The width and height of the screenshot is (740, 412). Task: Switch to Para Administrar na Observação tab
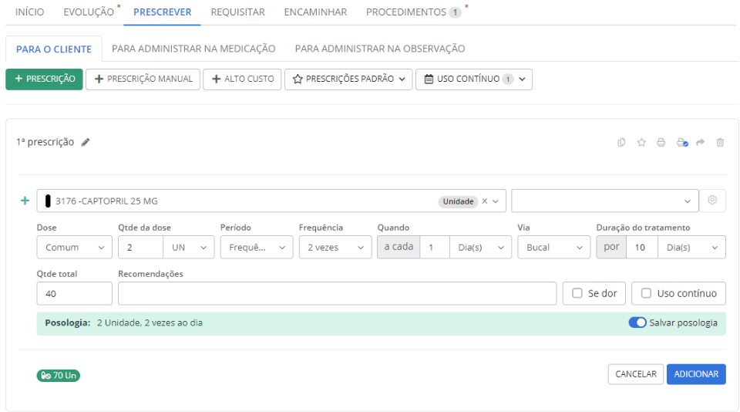pos(380,49)
